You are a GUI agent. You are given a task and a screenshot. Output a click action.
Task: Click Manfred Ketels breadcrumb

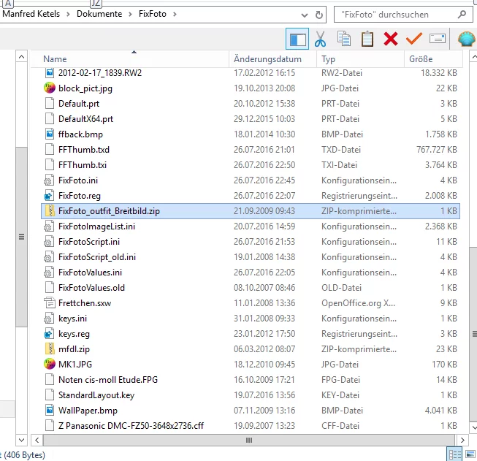31,14
